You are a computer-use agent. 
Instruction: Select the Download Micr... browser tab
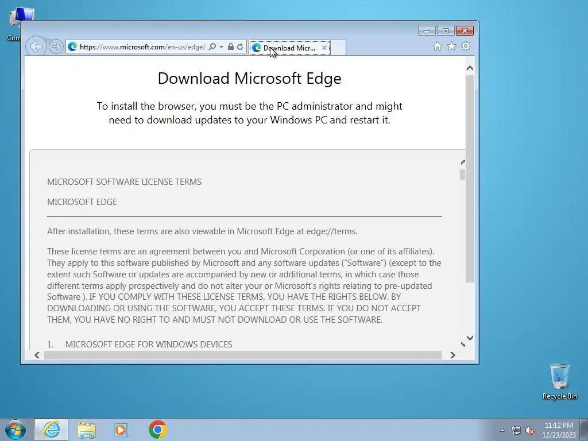tap(289, 48)
